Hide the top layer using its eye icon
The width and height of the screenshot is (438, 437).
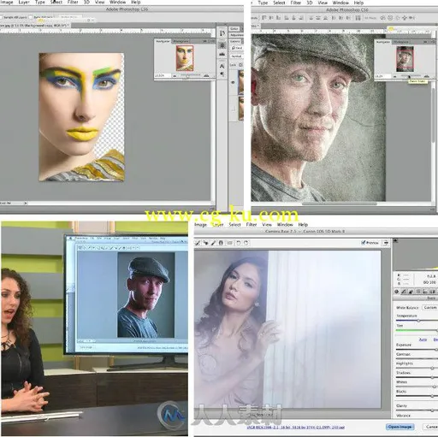pos(233,82)
